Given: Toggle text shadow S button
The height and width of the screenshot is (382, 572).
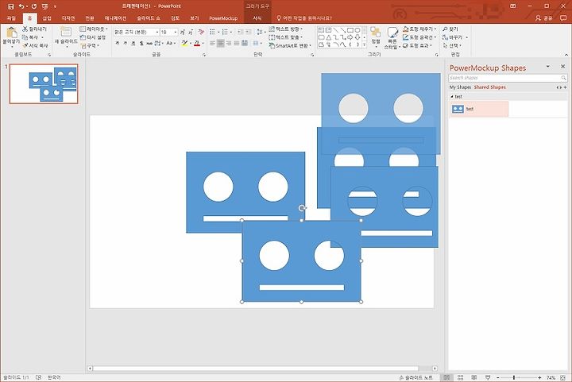Looking at the screenshot, I should coord(141,43).
